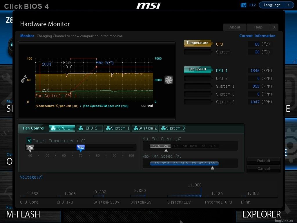Toggle the Target Temperature checkbox

(29, 141)
